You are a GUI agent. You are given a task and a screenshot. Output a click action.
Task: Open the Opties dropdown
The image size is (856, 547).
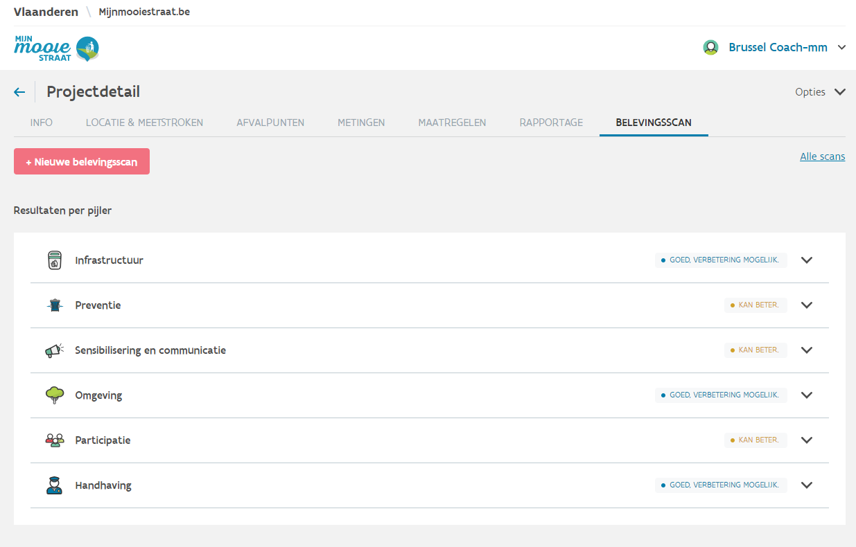pos(820,92)
